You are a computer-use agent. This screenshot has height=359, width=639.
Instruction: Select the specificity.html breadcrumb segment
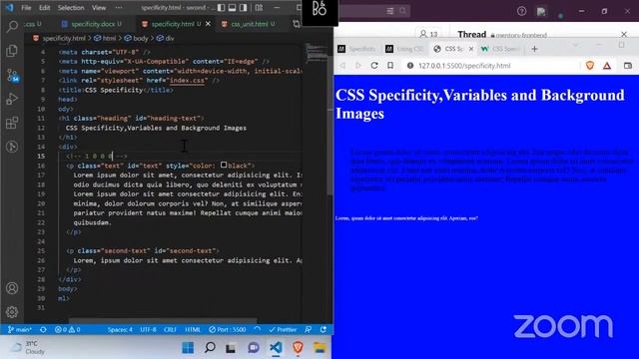(60, 38)
